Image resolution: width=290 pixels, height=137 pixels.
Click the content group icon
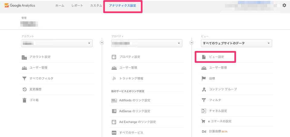point(204,89)
